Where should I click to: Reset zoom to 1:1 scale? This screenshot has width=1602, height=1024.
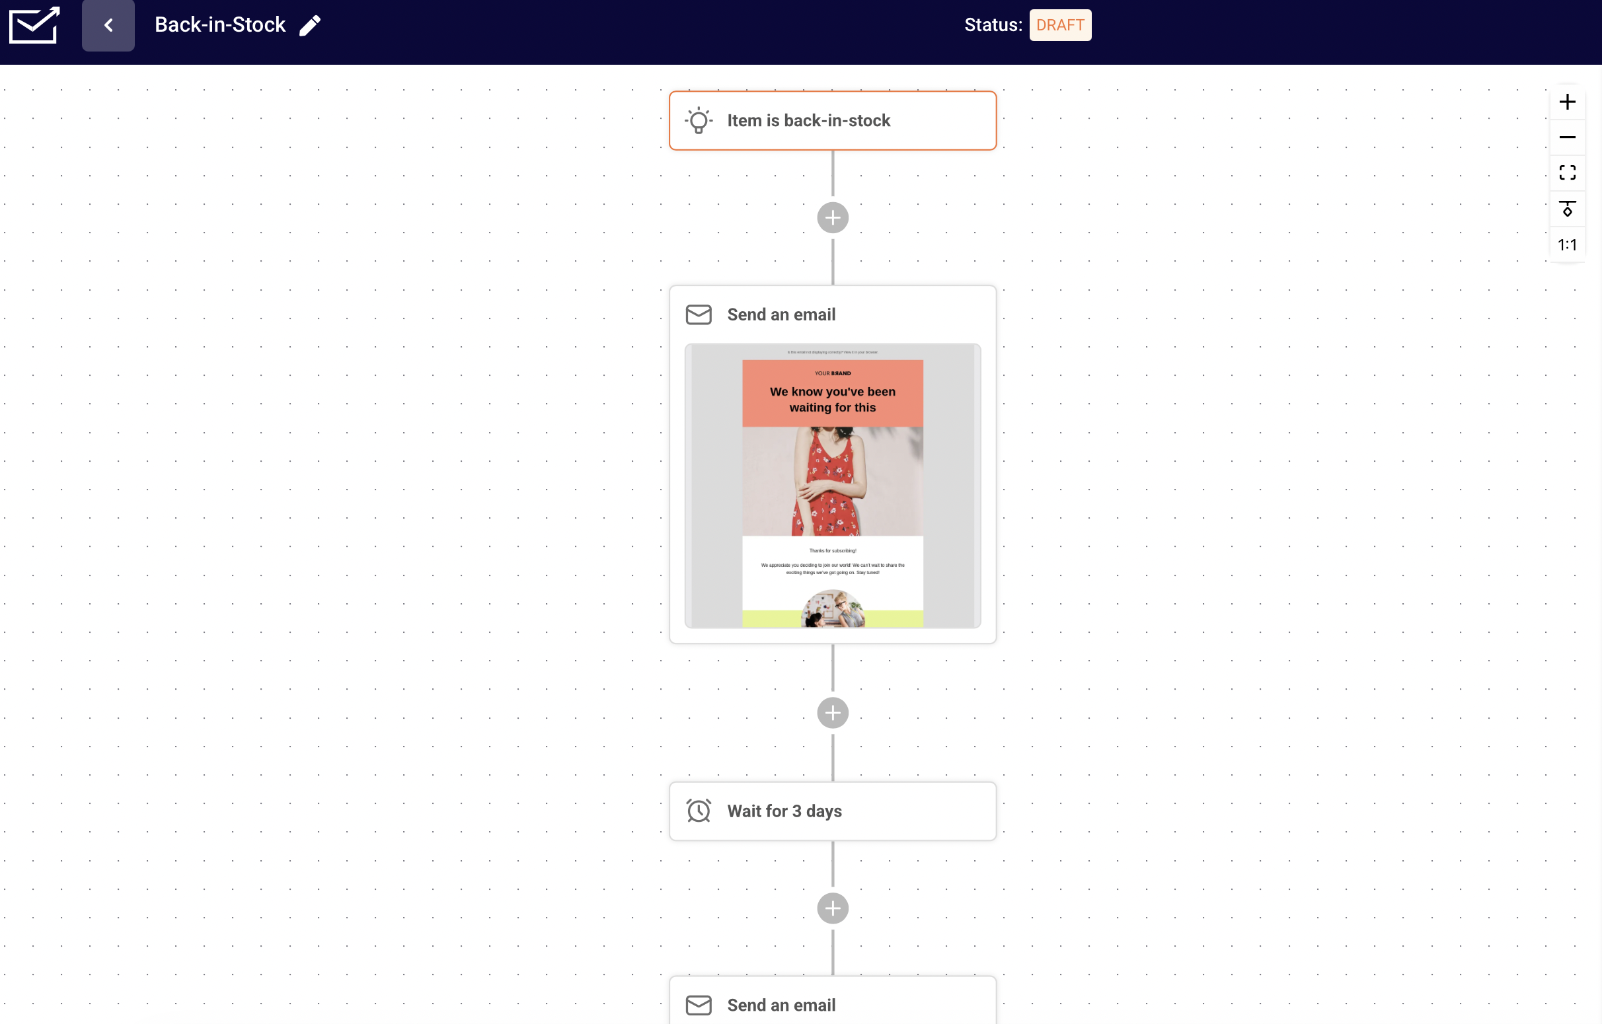pyautogui.click(x=1568, y=244)
